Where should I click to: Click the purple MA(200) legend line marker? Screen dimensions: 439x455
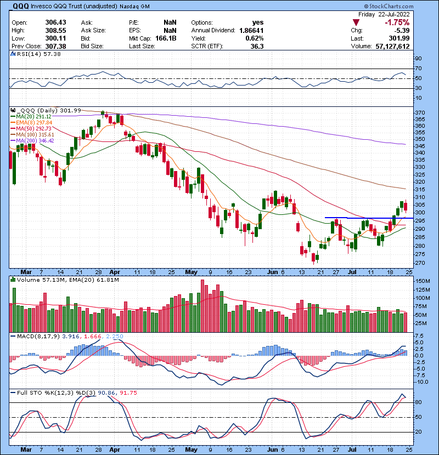pos(13,140)
